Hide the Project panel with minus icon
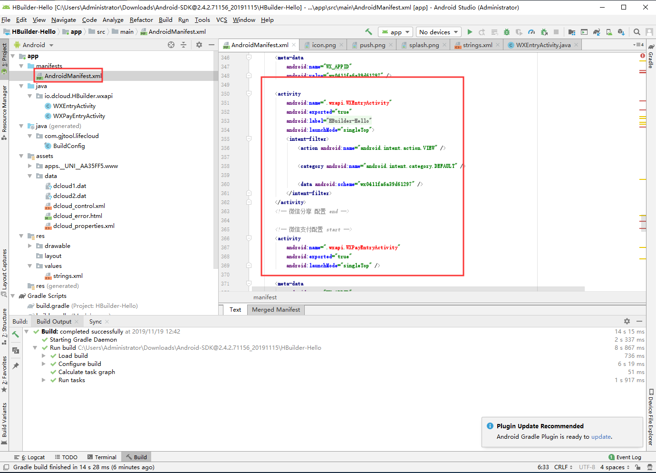Screen dimensions: 656x473 (212, 45)
